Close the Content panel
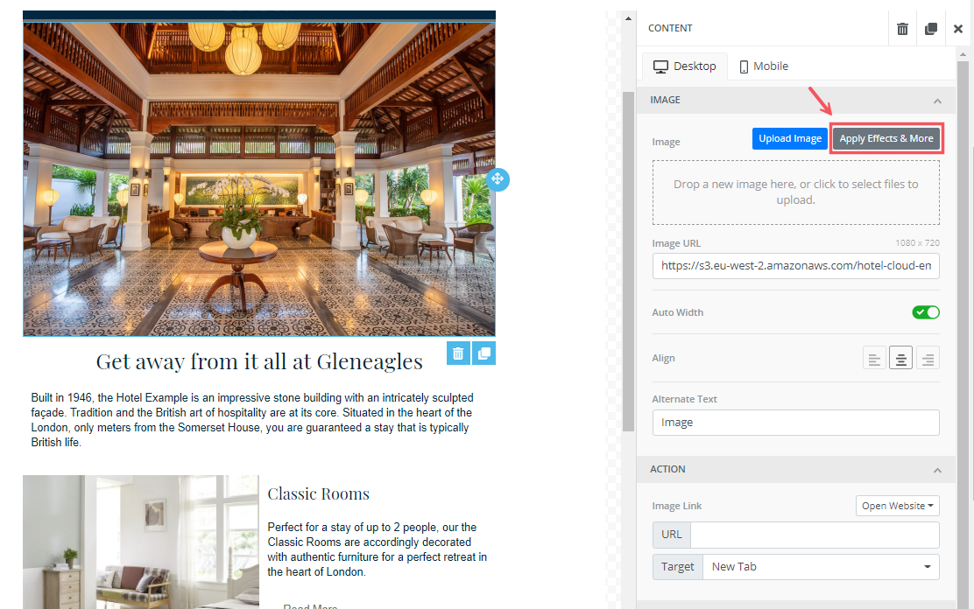The height and width of the screenshot is (609, 974). pyautogui.click(x=958, y=29)
